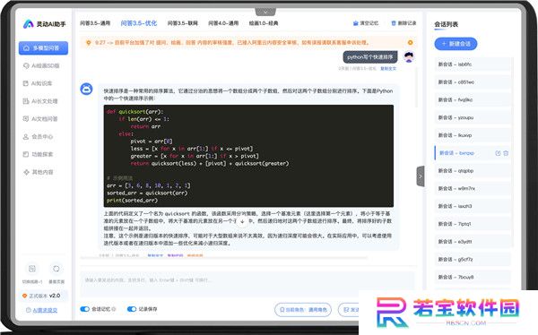The image size is (538, 335).
Task: Click the 重载页面 reload page icon
Action: coord(56,269)
